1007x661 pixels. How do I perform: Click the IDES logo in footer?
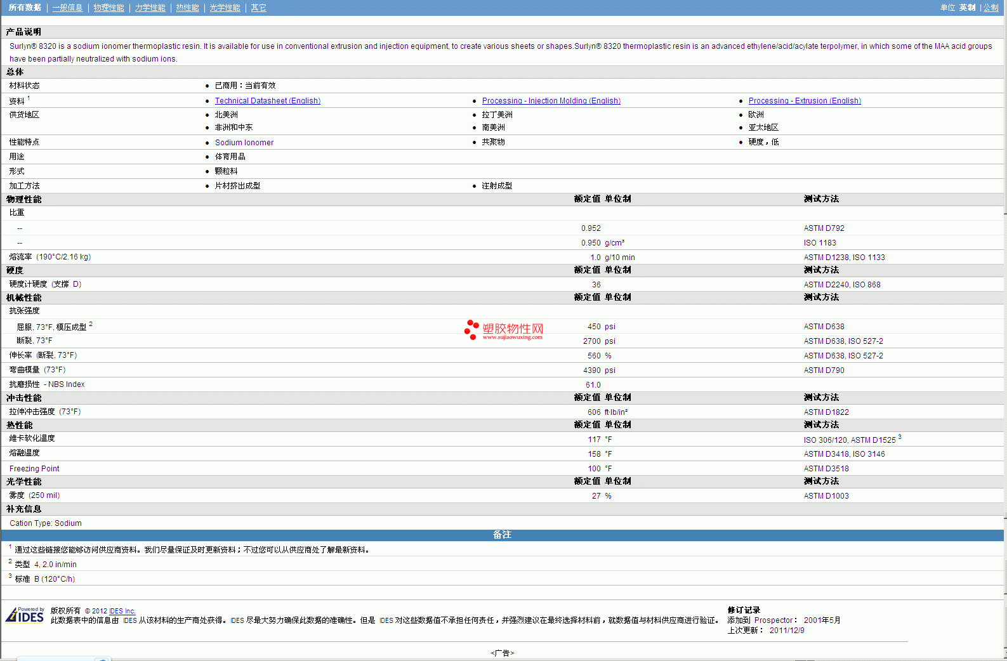[25, 615]
